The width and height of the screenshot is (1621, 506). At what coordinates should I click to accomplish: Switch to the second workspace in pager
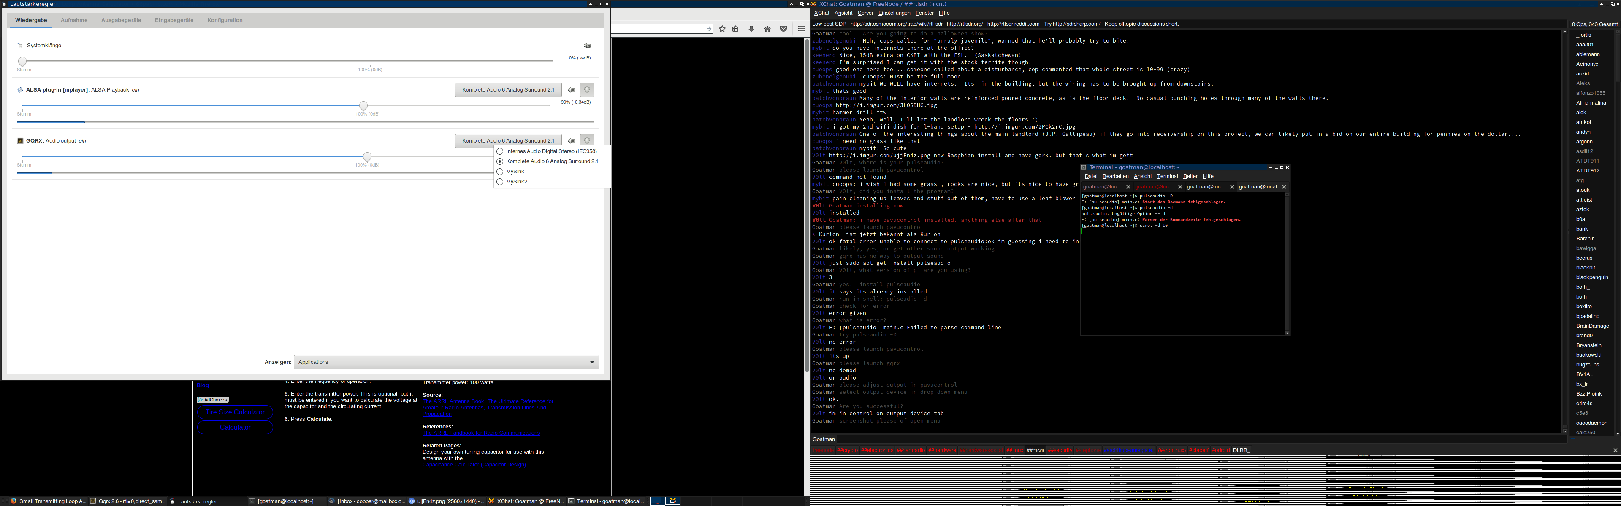(x=673, y=501)
